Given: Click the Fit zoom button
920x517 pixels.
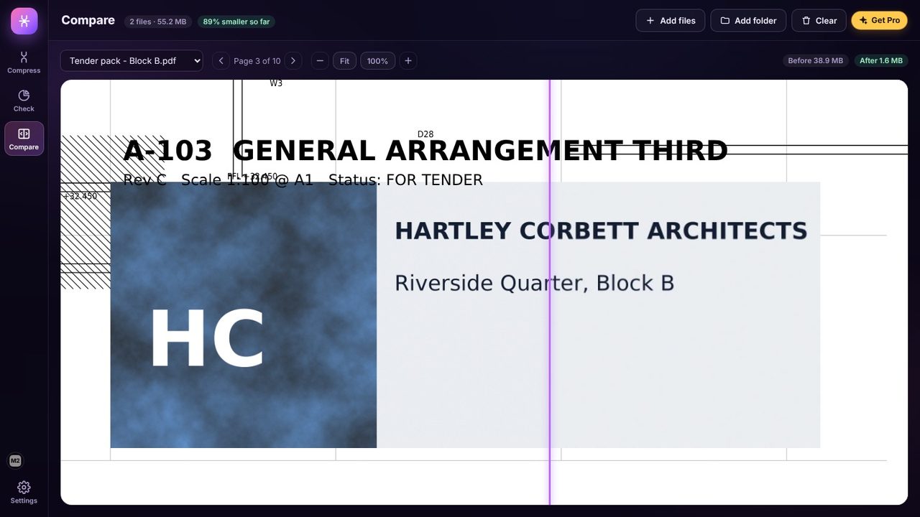Looking at the screenshot, I should (x=344, y=61).
